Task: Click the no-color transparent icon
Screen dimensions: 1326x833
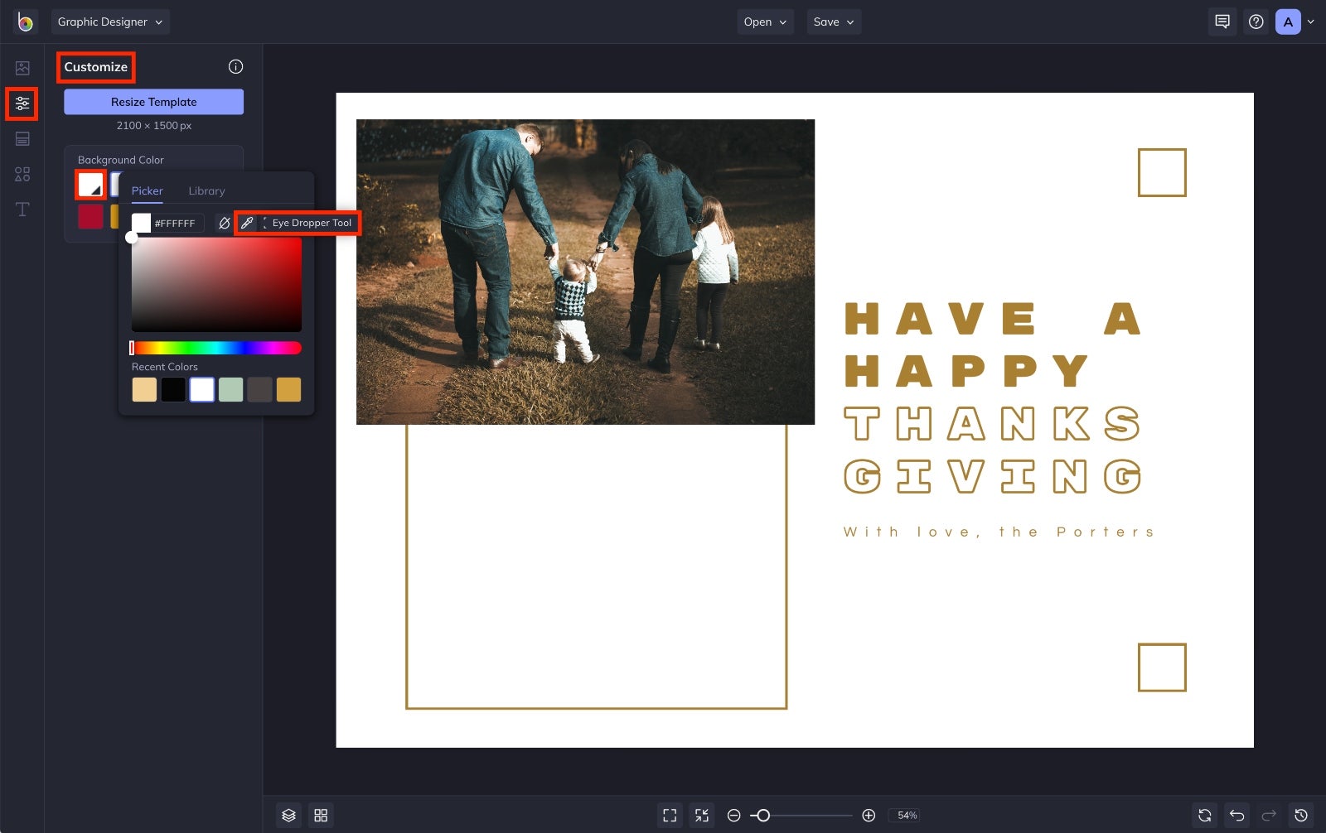Action: coord(224,223)
